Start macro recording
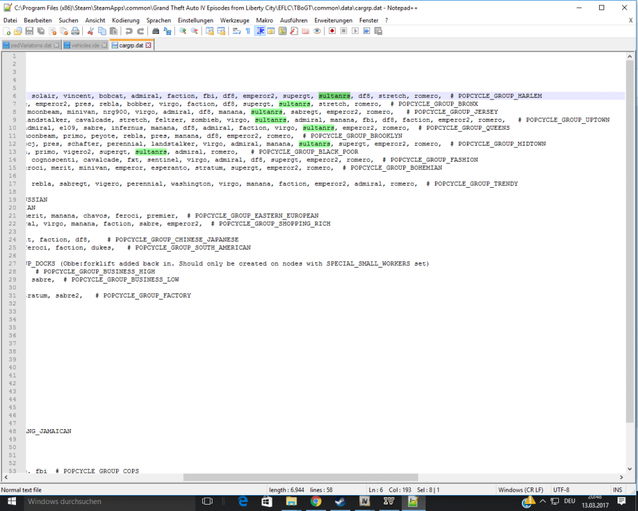Screen dimensions: 638x511 point(332,31)
